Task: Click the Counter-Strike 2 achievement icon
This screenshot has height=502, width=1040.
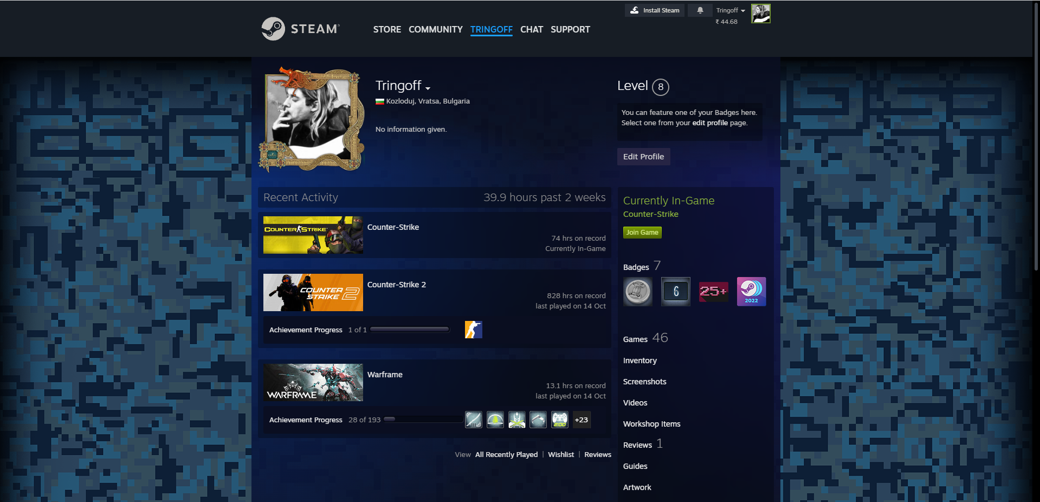Action: coord(473,330)
